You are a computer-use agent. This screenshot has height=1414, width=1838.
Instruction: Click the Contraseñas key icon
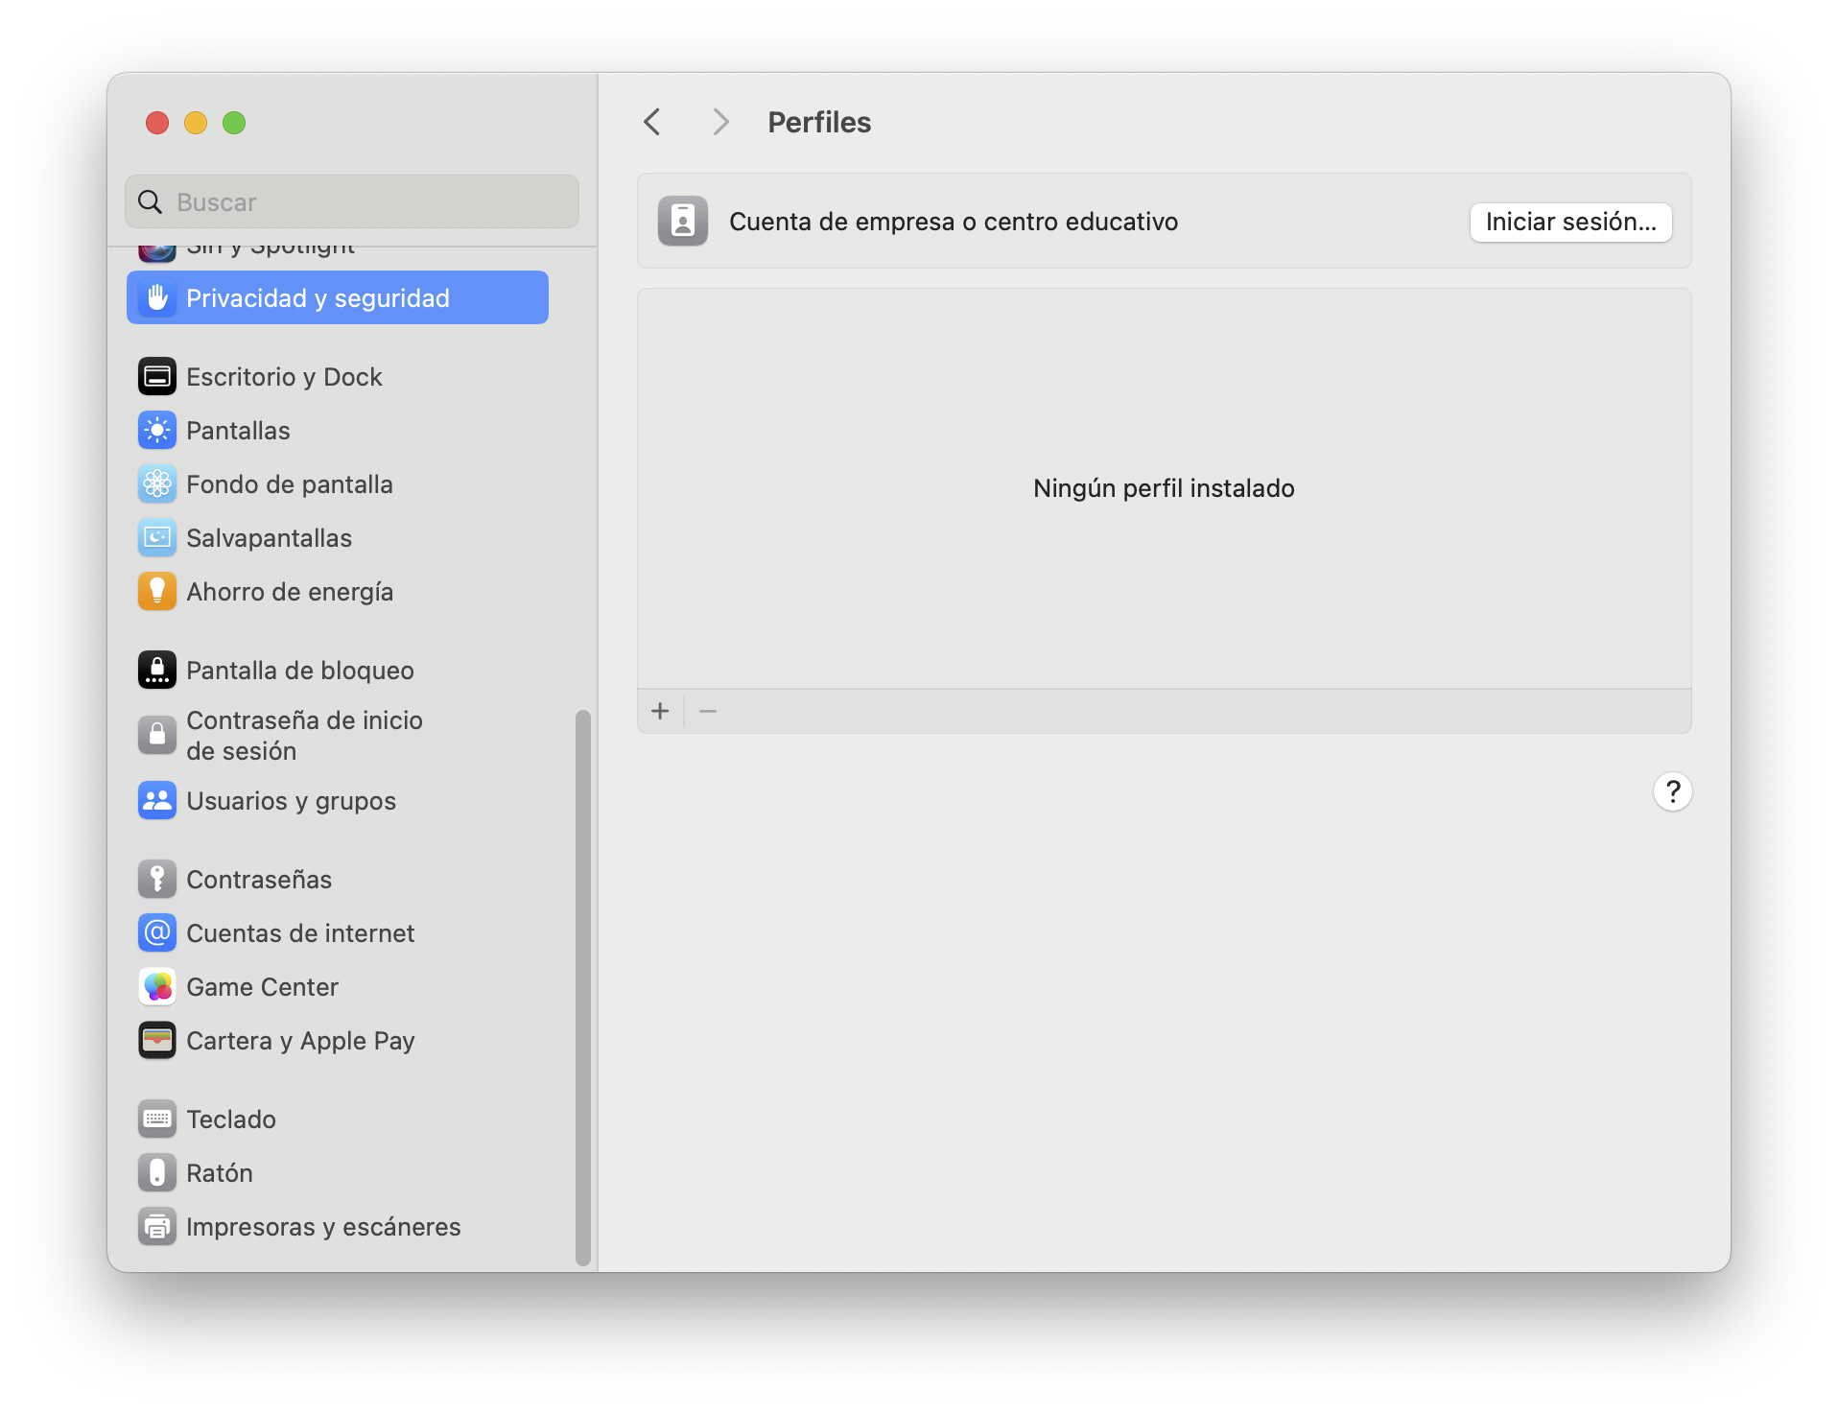pyautogui.click(x=157, y=880)
